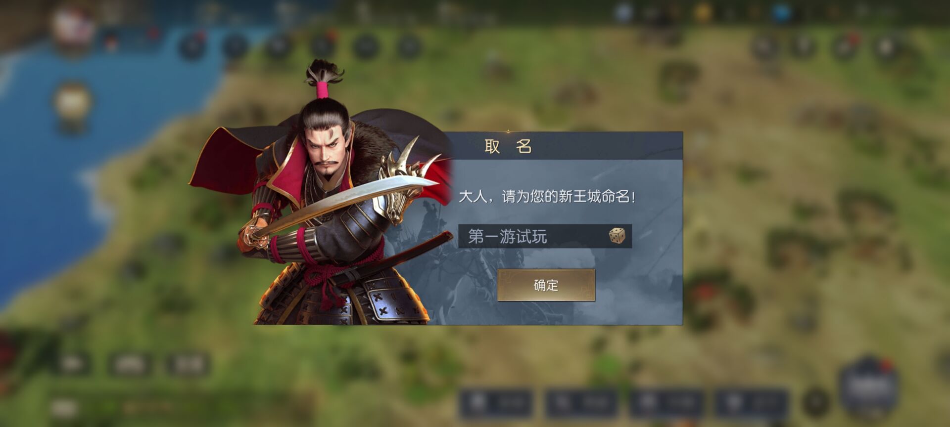
Task: Select the leftmost dark button in bottom bar
Action: 496,403
